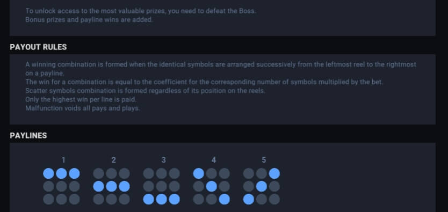Click the 'defeat the Boss' sentence

pyautogui.click(x=141, y=11)
